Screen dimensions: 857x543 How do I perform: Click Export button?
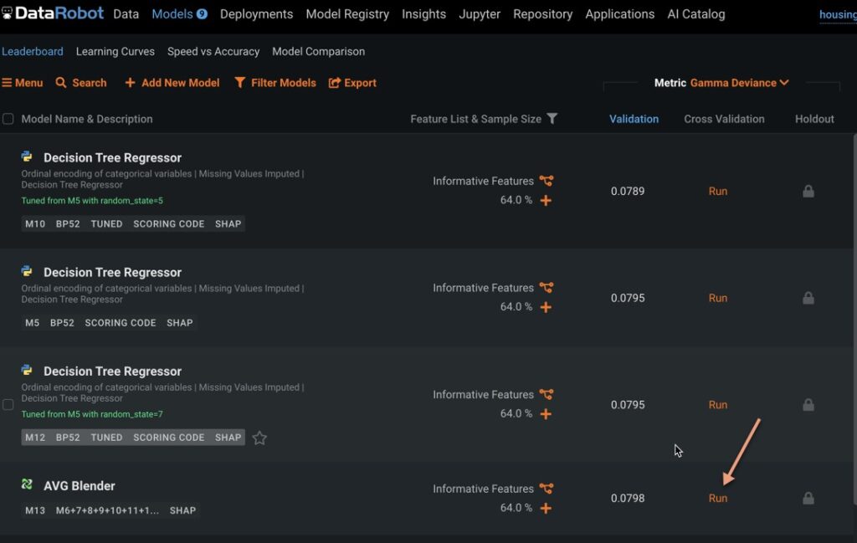tap(352, 83)
